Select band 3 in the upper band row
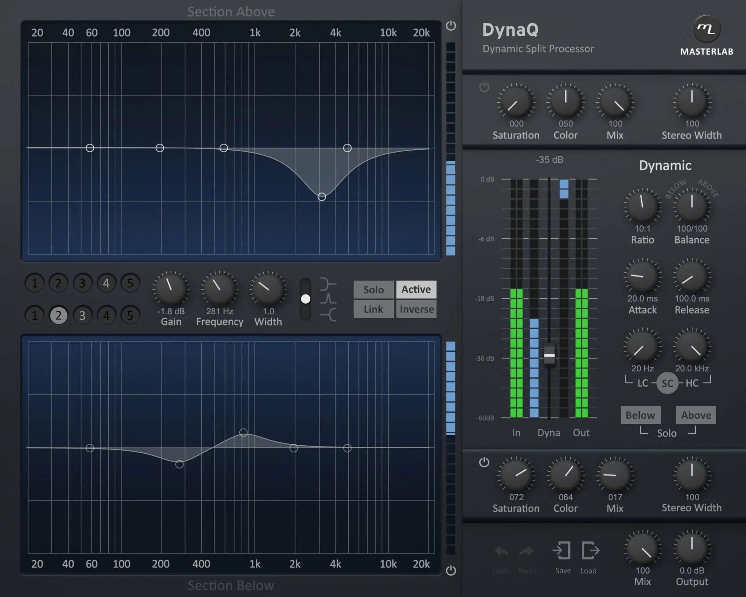Screen dimensions: 746x597 click(x=82, y=283)
